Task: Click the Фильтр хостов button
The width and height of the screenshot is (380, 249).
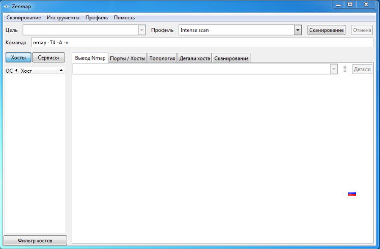Action: click(35, 240)
